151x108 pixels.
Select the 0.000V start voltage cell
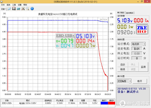pos(48,103)
